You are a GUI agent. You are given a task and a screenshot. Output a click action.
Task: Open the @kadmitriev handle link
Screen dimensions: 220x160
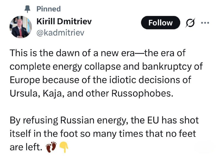[61, 32]
